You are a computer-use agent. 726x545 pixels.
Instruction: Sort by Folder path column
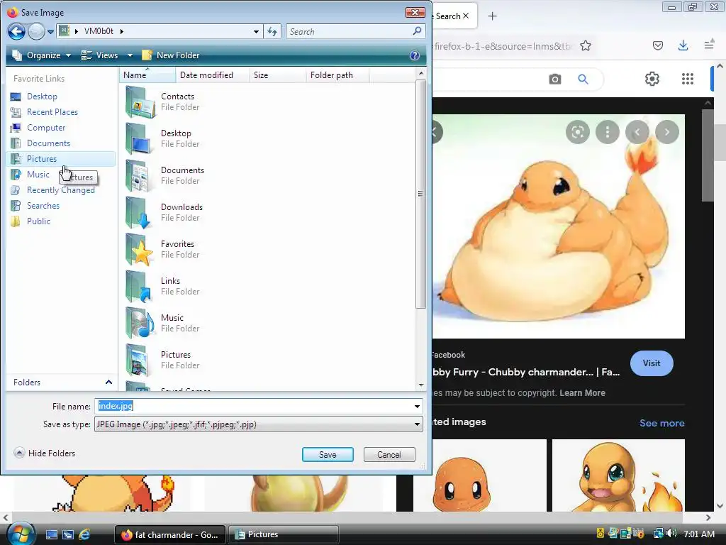click(337, 75)
